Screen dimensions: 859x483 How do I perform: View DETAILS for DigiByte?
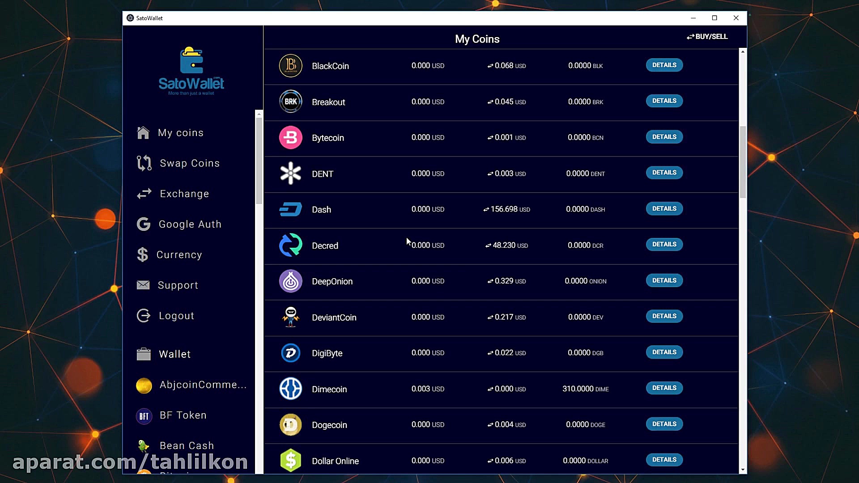tap(664, 352)
